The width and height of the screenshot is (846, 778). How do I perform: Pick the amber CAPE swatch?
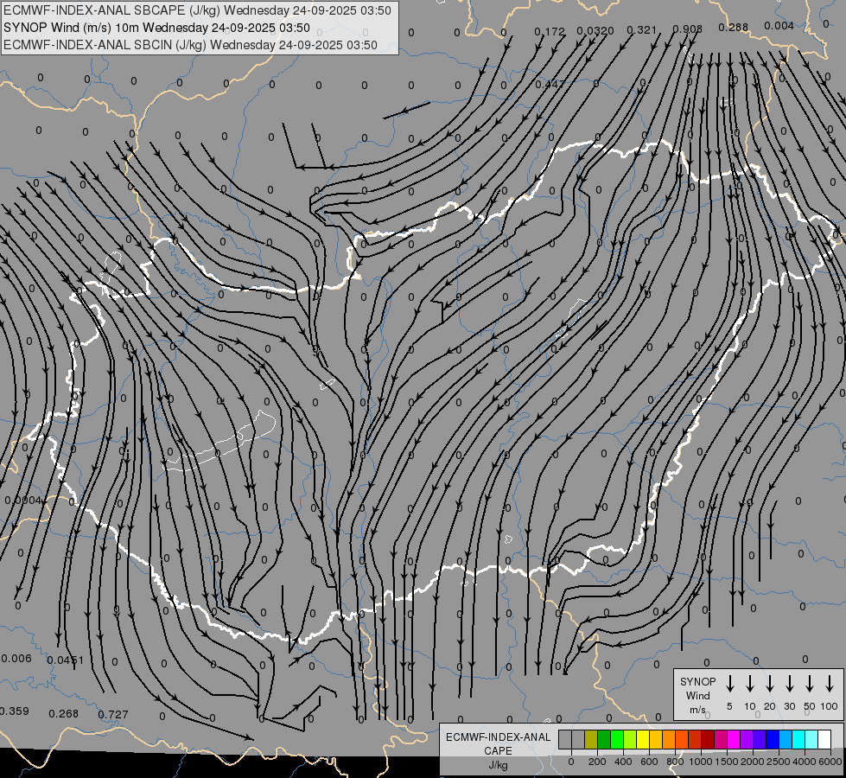coord(656,739)
